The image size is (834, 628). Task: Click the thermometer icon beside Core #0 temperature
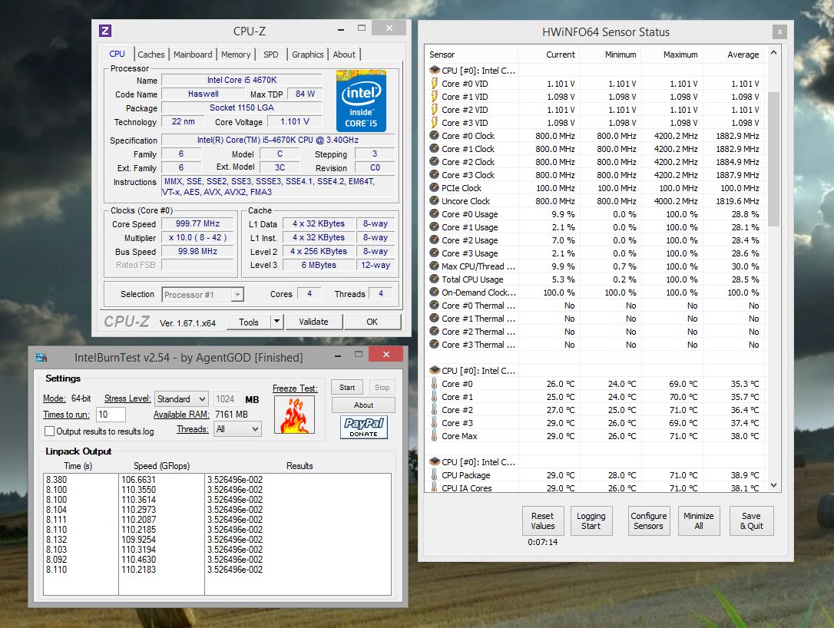click(x=434, y=383)
